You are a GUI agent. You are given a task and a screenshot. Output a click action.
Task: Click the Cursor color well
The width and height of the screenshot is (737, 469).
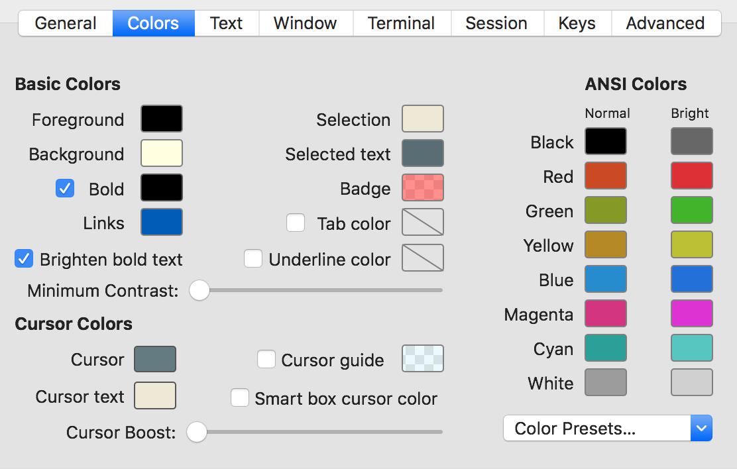coord(155,360)
